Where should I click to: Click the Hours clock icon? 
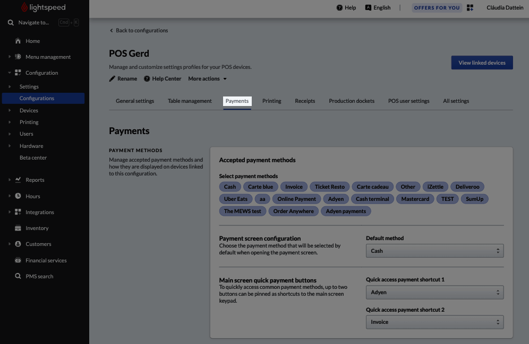18,196
